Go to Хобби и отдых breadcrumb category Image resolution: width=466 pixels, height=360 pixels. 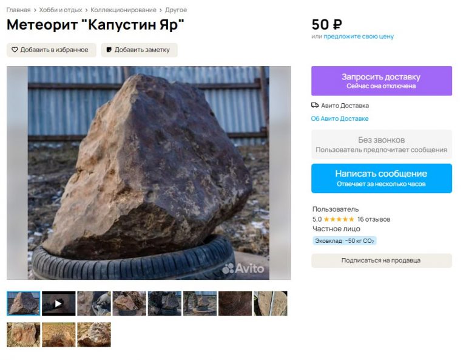point(61,10)
